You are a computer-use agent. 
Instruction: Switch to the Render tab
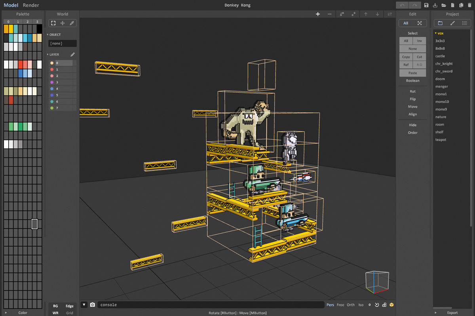pyautogui.click(x=31, y=5)
